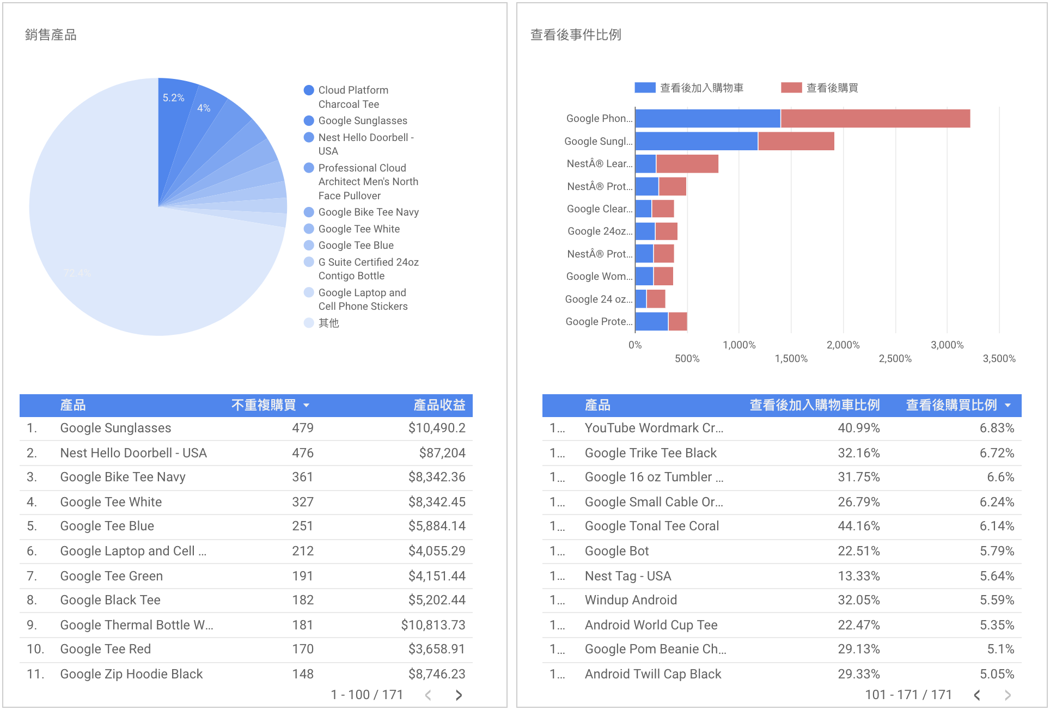Viewport: 1050px width, 710px height.
Task: Select Google Tee Red row
Action: (x=246, y=649)
